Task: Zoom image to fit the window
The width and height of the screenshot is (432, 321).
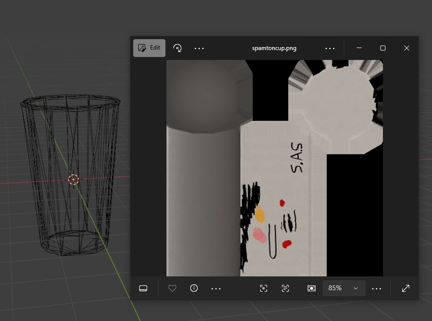Action: 311,288
